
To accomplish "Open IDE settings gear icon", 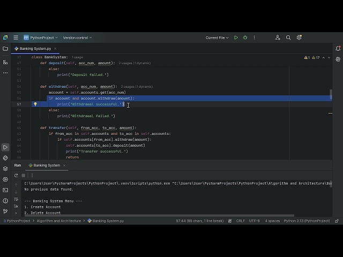I will click(299, 37).
